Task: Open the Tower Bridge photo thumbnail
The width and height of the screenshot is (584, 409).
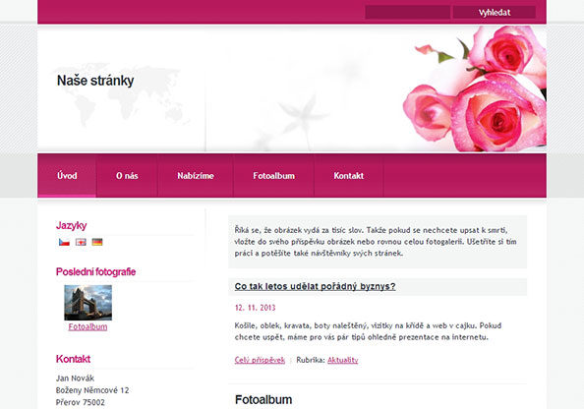Action: coord(88,303)
